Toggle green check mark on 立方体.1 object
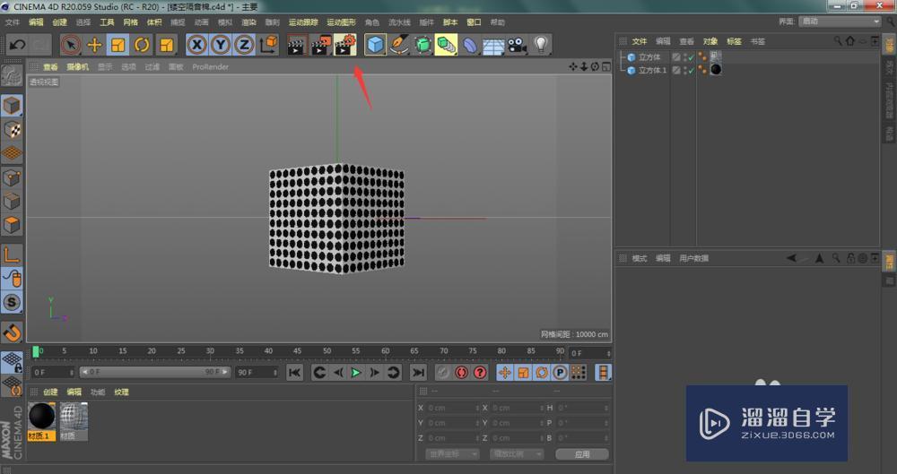 [x=691, y=70]
